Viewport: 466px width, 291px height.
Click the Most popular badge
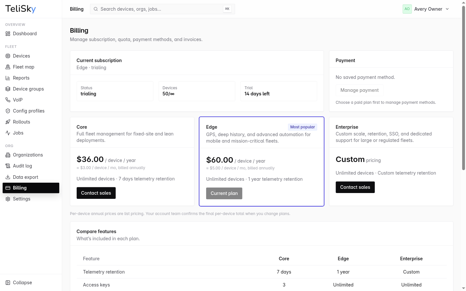303,127
